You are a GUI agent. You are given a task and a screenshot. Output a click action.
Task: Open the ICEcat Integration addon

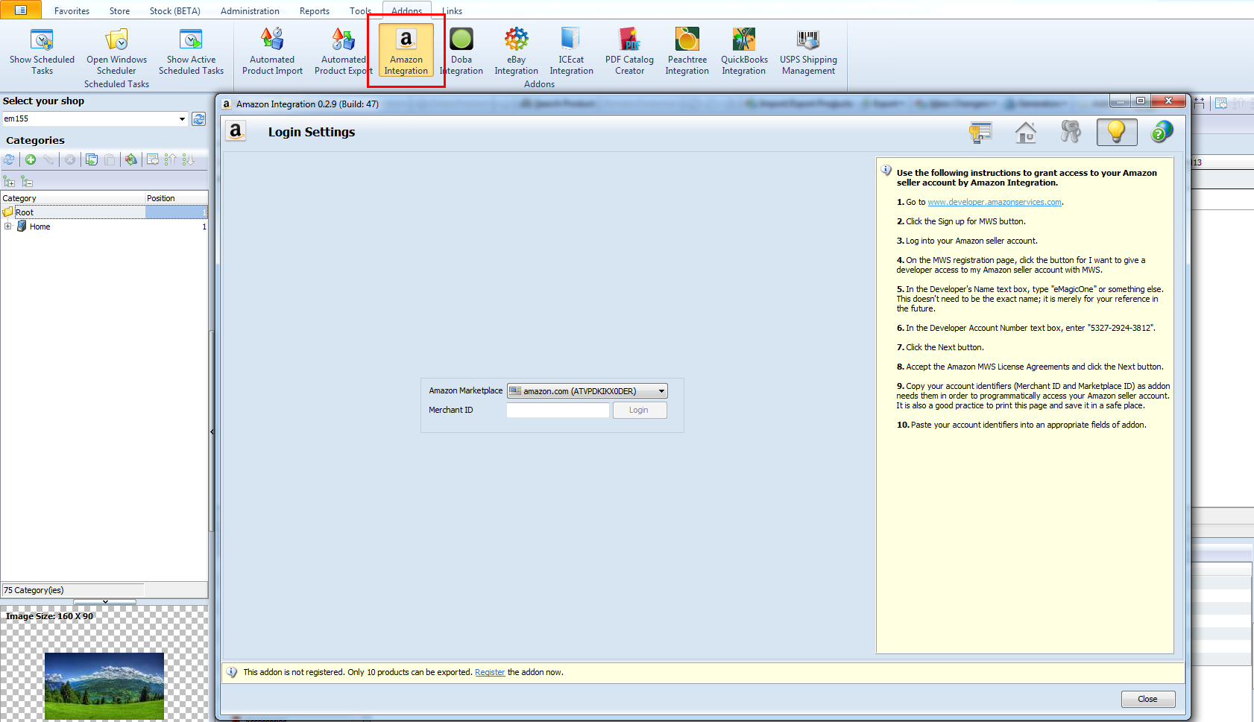[x=571, y=51]
